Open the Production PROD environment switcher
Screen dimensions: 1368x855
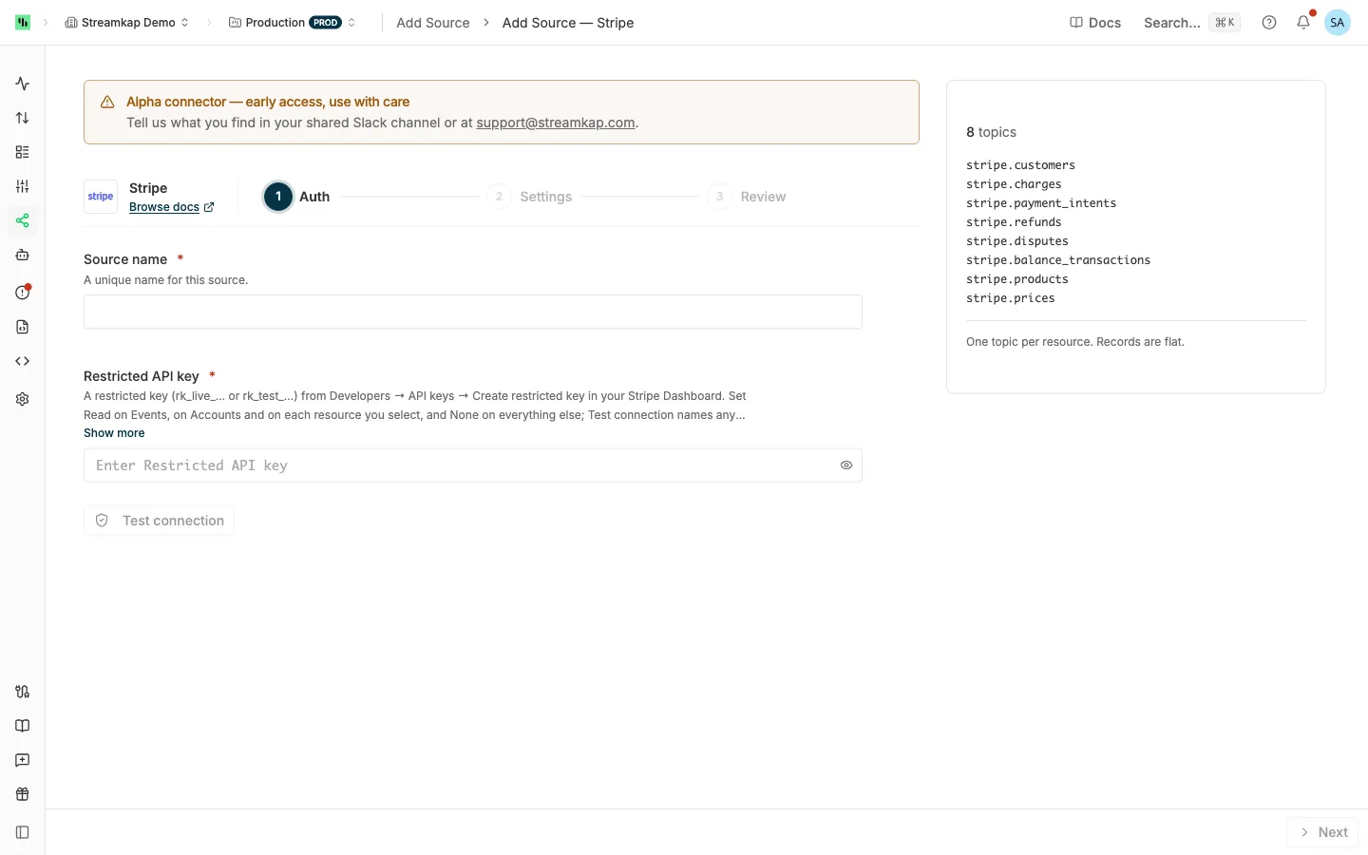(x=293, y=23)
